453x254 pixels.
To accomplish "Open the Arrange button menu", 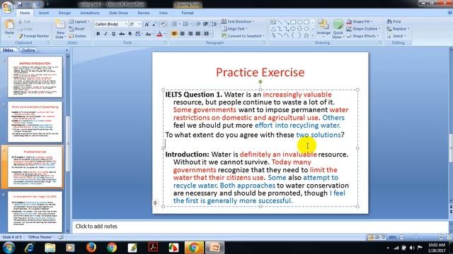I will [x=323, y=29].
